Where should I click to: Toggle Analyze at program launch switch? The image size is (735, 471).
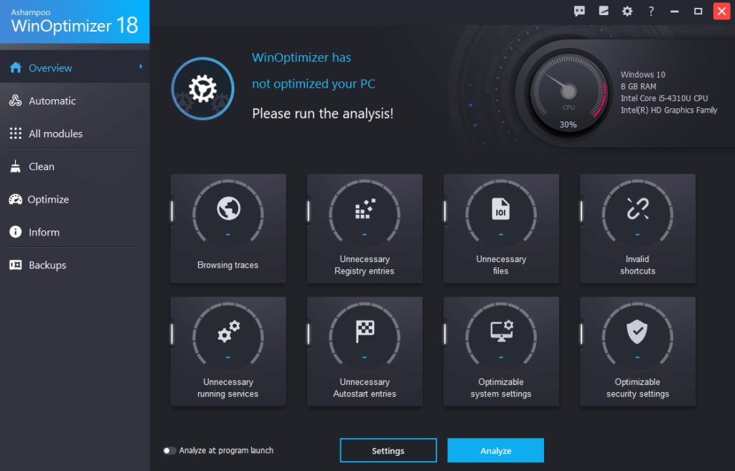coord(169,450)
